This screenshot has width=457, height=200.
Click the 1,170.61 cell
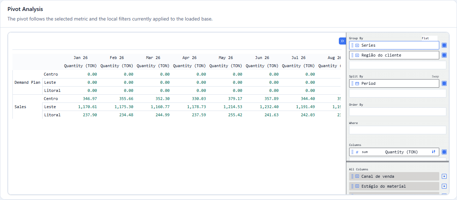coord(87,107)
